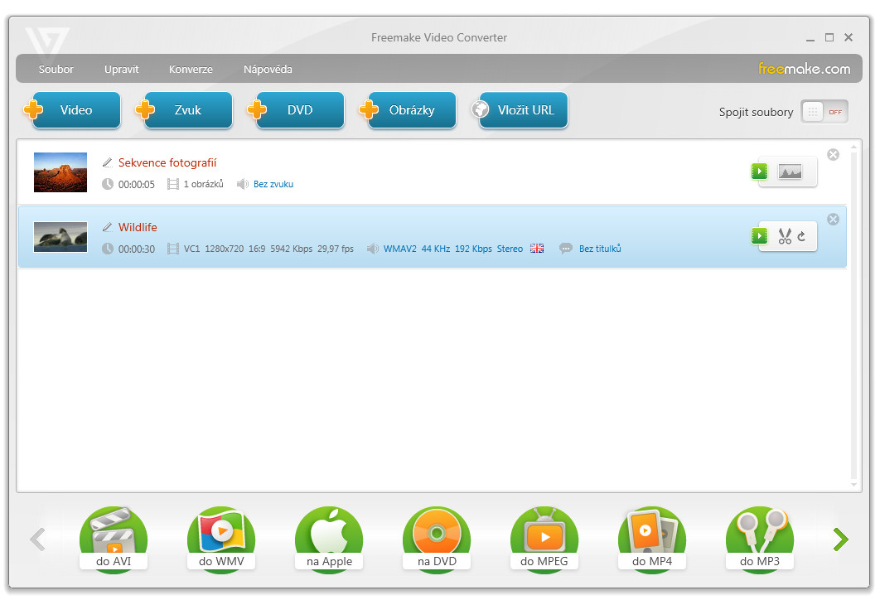Convert to MP3 audio
Image resolution: width=880 pixels, height=600 pixels.
coord(760,540)
